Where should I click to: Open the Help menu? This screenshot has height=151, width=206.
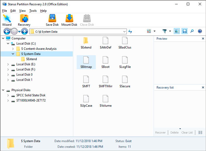[43, 11]
